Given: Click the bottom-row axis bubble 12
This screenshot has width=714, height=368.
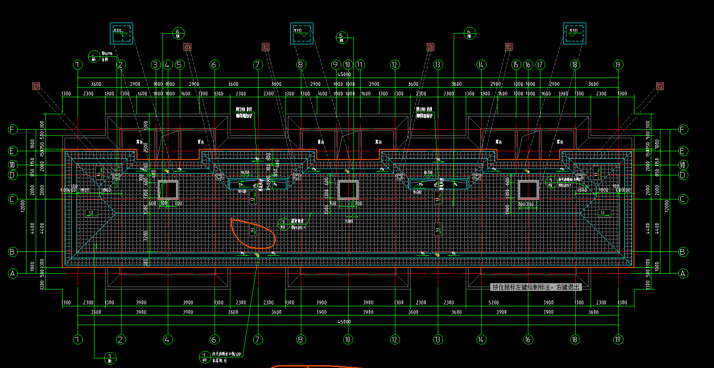Looking at the screenshot, I should [395, 340].
